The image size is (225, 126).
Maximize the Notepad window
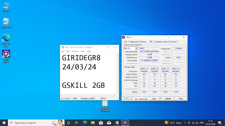[108, 47]
